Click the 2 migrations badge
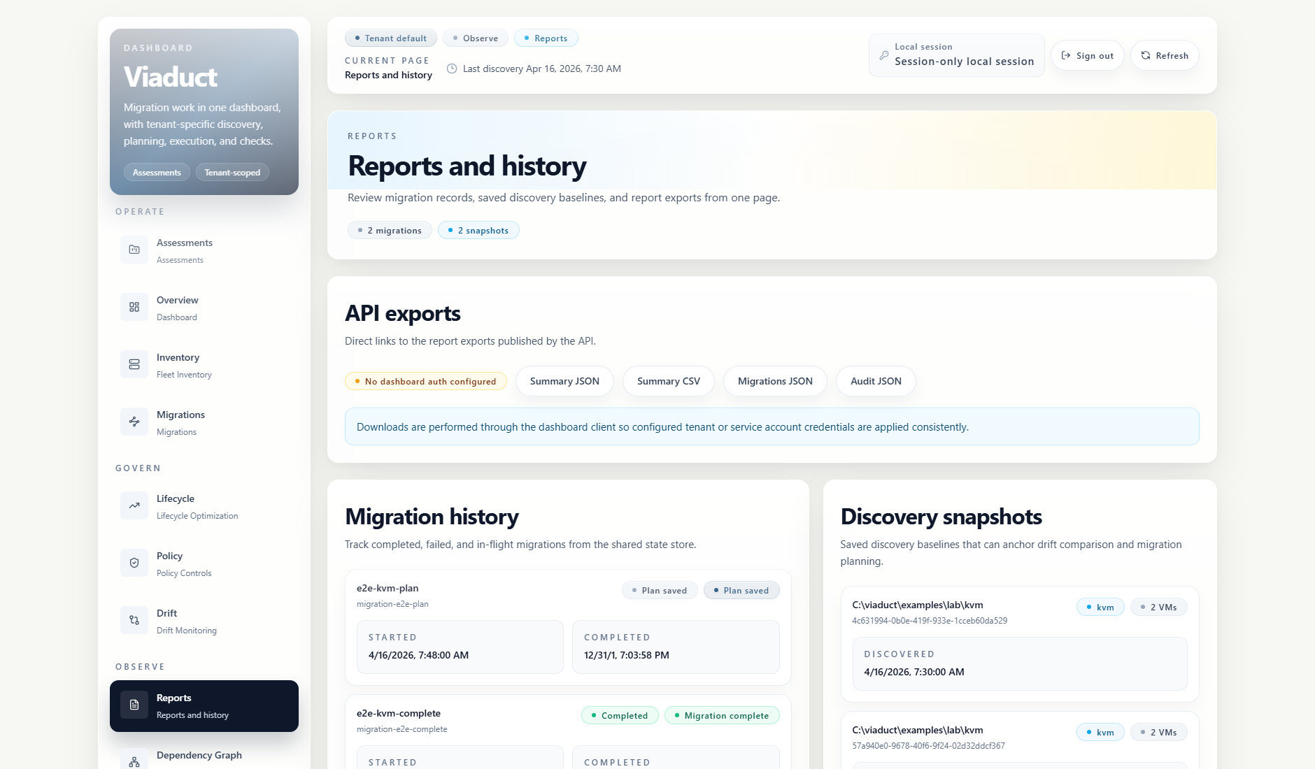Image resolution: width=1315 pixels, height=769 pixels. pyautogui.click(x=390, y=230)
